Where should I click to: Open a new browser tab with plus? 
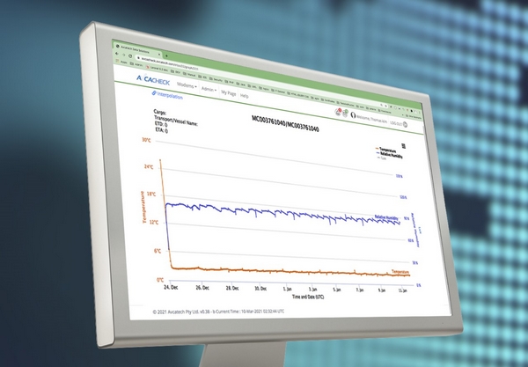pos(166,56)
